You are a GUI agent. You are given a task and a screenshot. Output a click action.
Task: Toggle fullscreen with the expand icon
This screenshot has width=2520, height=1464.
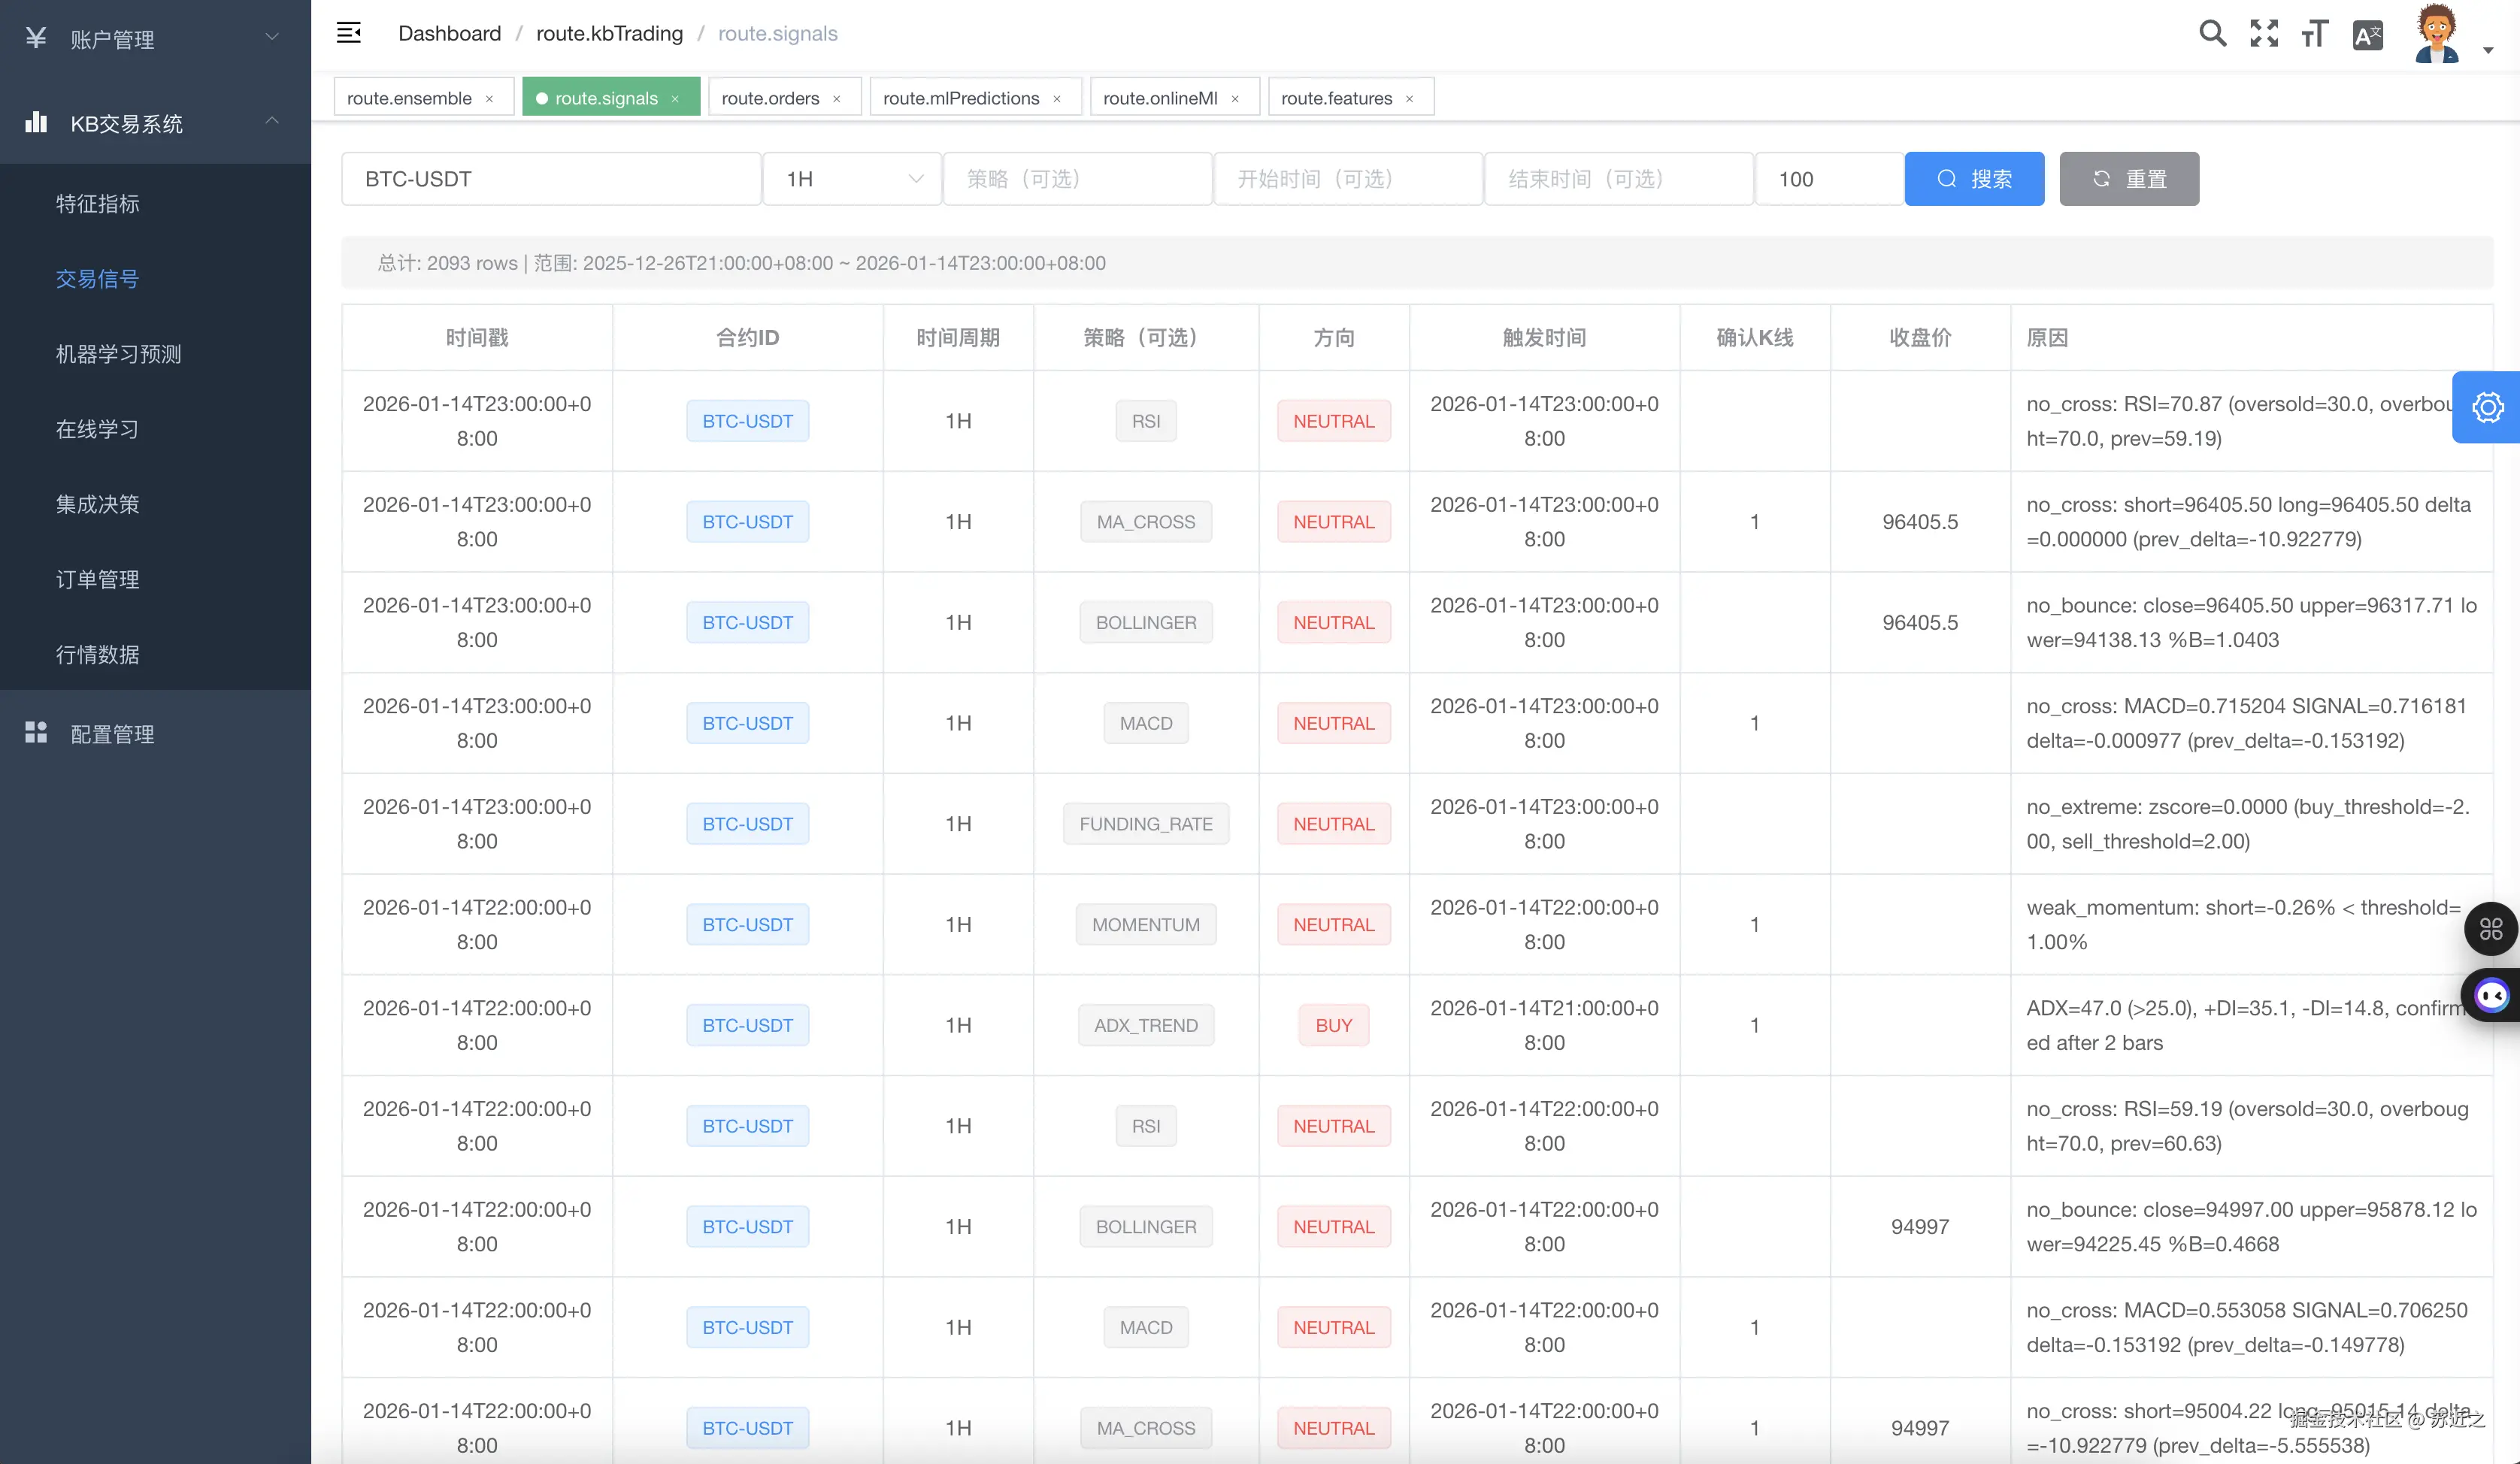2264,34
